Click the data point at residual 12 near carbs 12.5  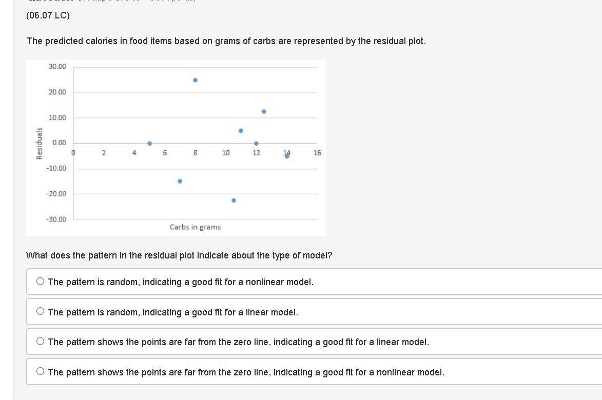263,110
